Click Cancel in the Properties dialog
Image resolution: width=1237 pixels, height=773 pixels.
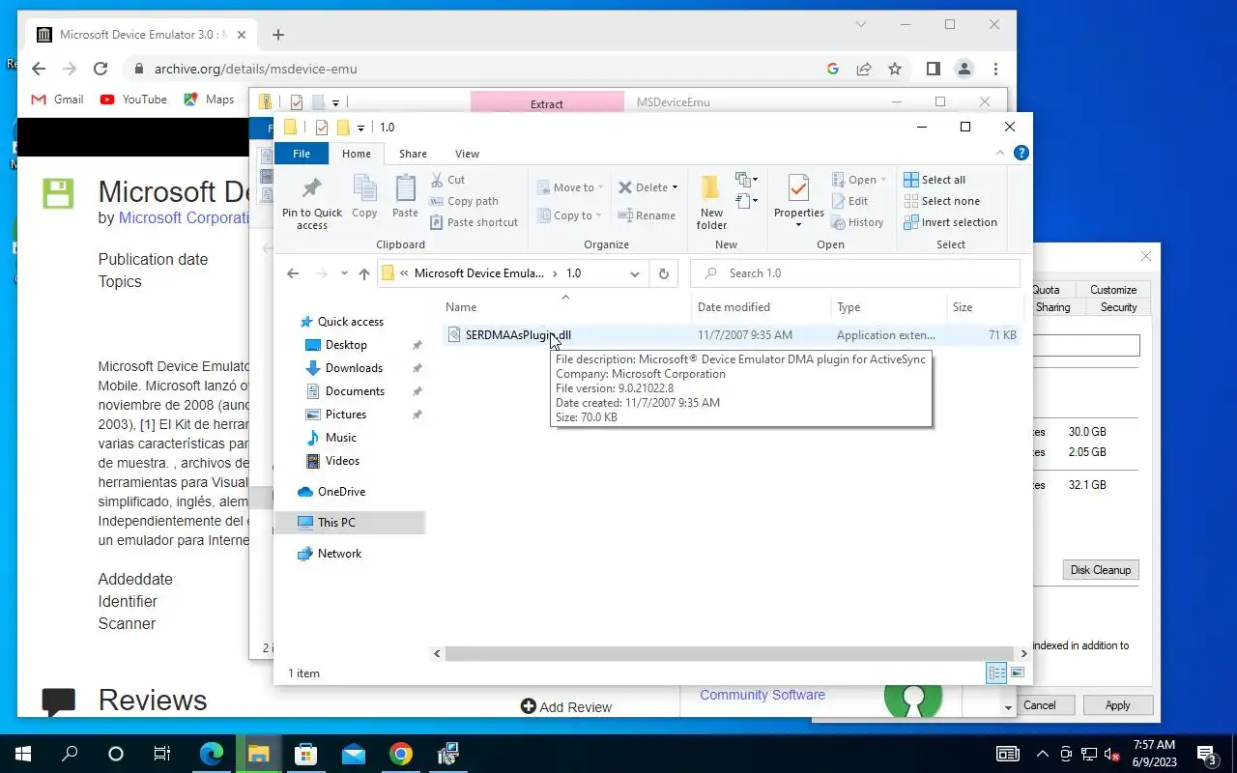click(x=1041, y=705)
